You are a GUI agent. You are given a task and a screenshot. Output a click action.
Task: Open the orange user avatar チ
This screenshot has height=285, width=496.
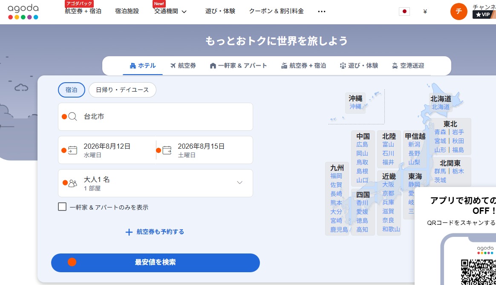pos(459,12)
